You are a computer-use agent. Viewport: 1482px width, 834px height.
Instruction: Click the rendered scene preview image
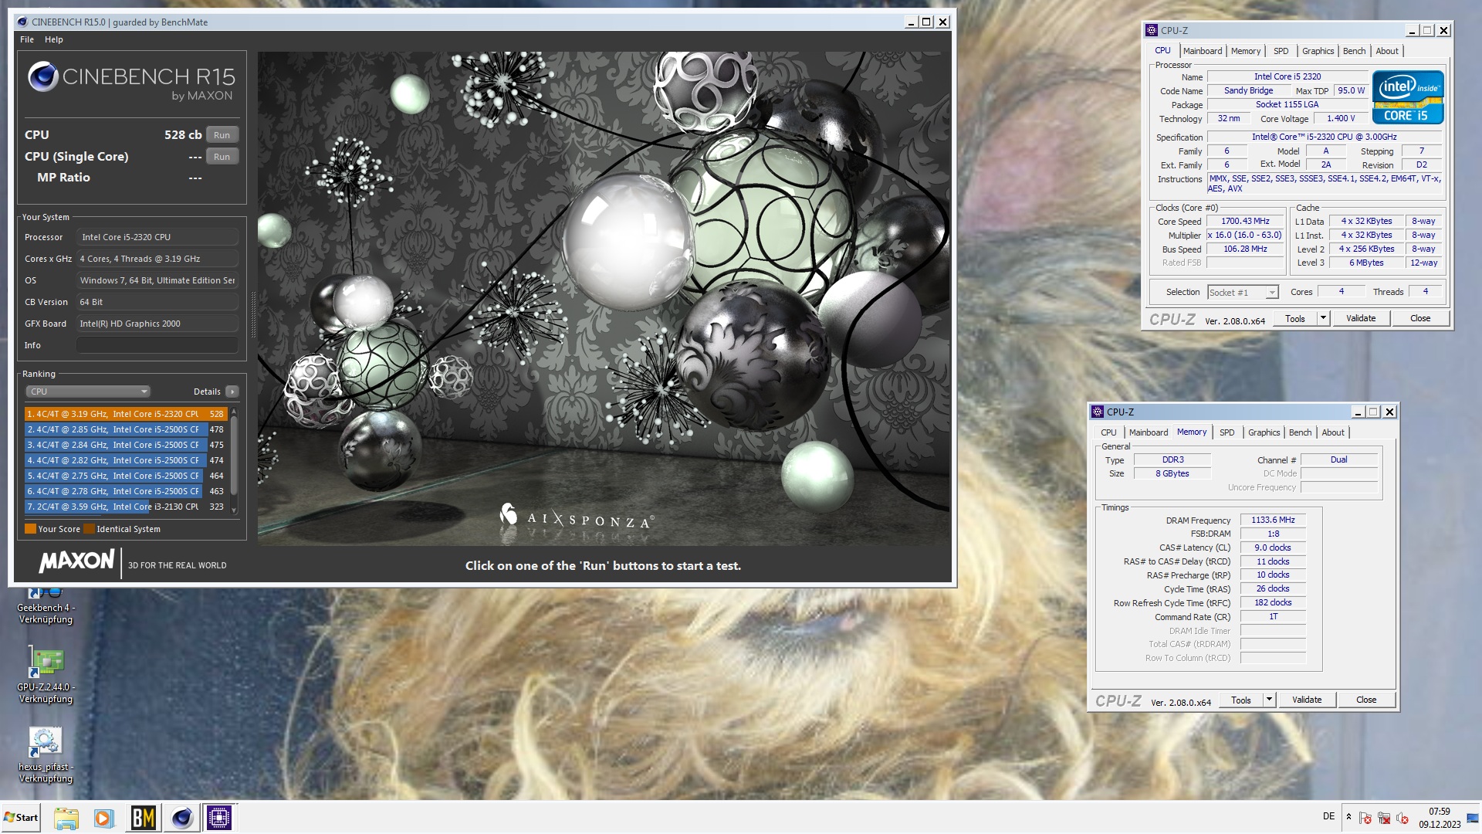(604, 299)
